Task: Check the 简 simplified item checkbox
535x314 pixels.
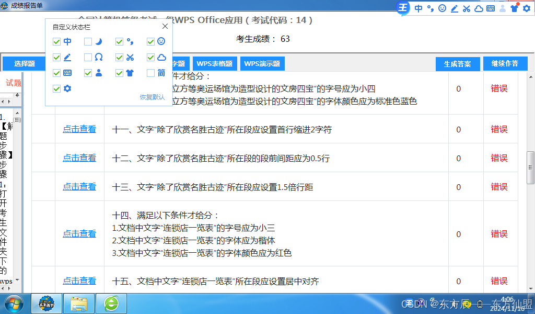Action: pos(150,73)
